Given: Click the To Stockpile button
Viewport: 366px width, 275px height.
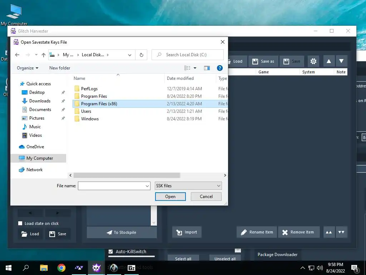Looking at the screenshot, I should (122, 232).
